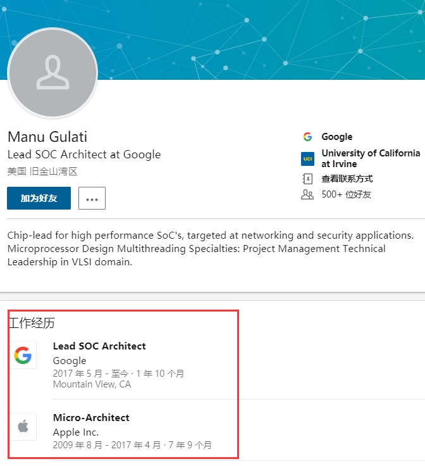The width and height of the screenshot is (425, 466).
Task: Click the 加为好友 connect button
Action: (39, 198)
